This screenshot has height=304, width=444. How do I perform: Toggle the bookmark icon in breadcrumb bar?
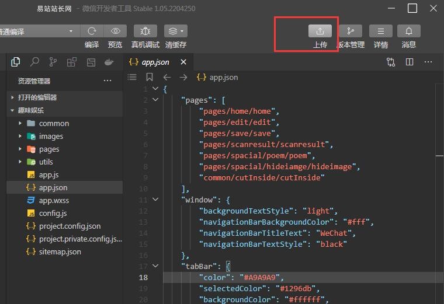[x=150, y=77]
